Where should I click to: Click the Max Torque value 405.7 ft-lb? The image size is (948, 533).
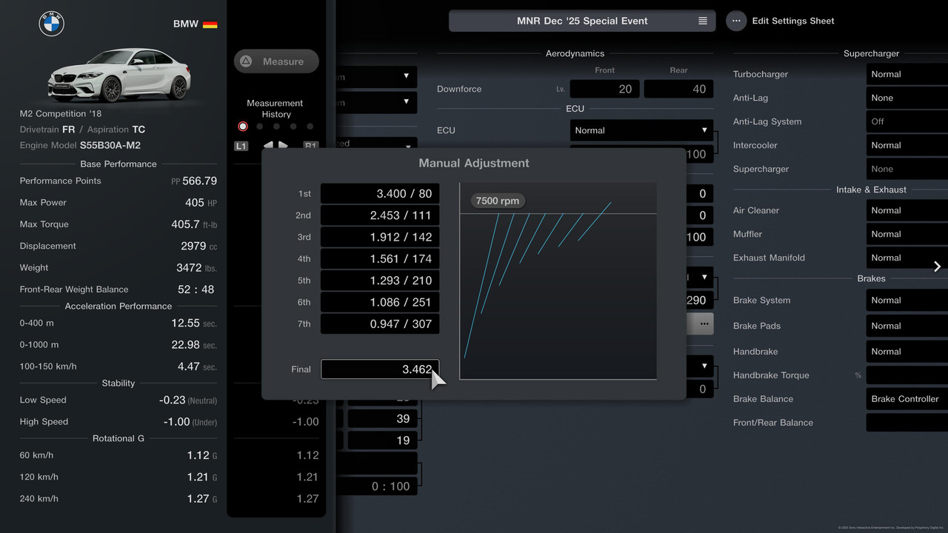click(x=194, y=224)
